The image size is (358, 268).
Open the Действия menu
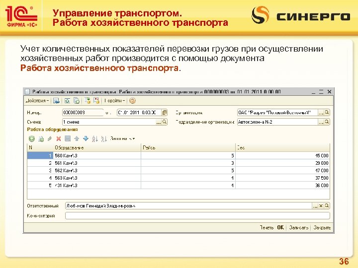pos(37,101)
